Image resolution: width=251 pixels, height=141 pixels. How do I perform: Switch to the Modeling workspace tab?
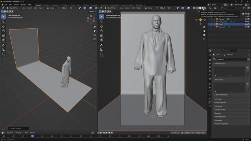(46, 5)
